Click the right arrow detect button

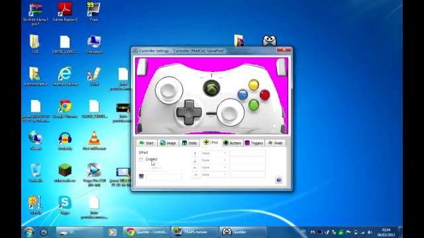coord(195,175)
